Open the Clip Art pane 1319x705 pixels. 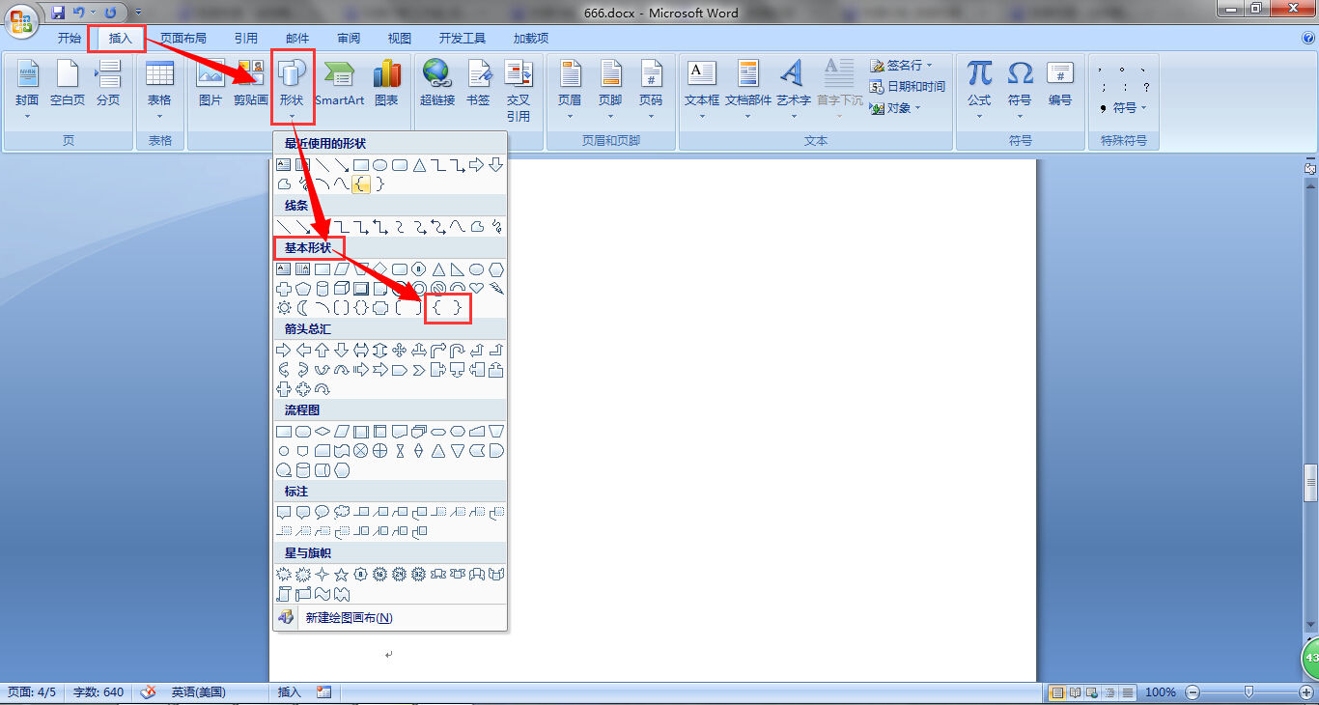pos(250,83)
